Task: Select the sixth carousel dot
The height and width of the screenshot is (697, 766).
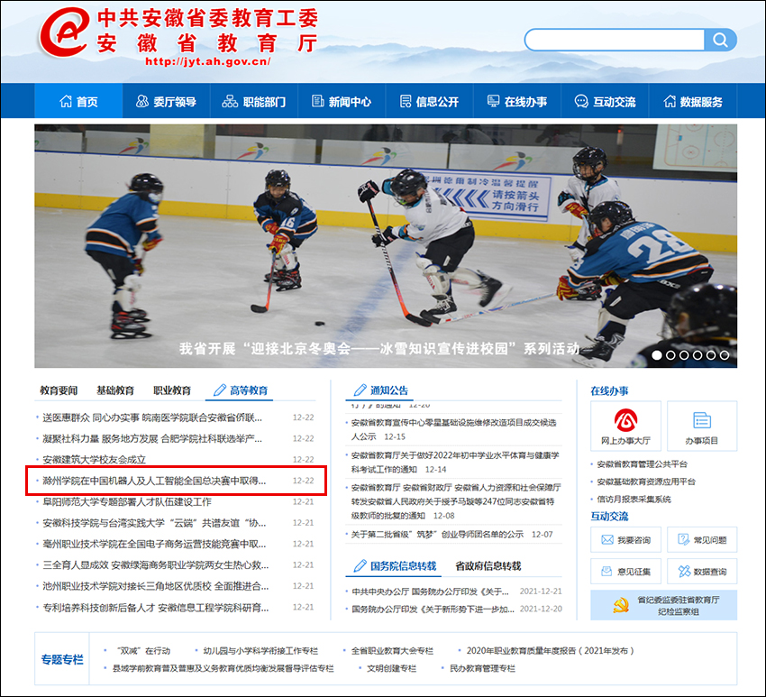Action: [725, 355]
